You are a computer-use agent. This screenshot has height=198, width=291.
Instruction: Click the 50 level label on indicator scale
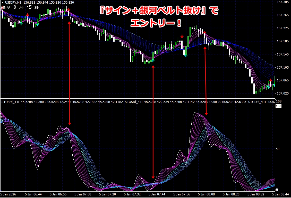278,149
